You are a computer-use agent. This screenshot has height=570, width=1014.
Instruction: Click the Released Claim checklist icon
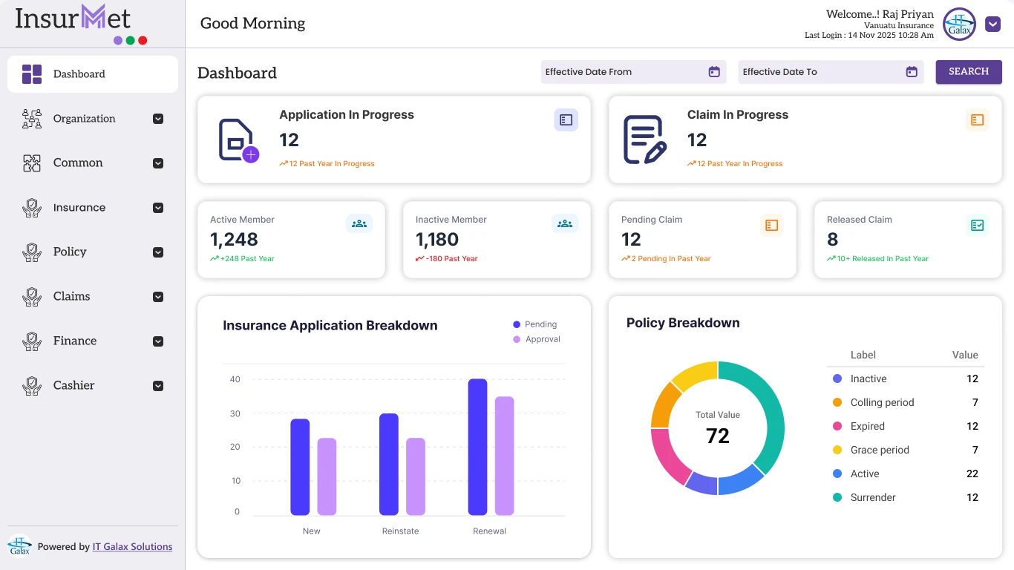(x=978, y=225)
